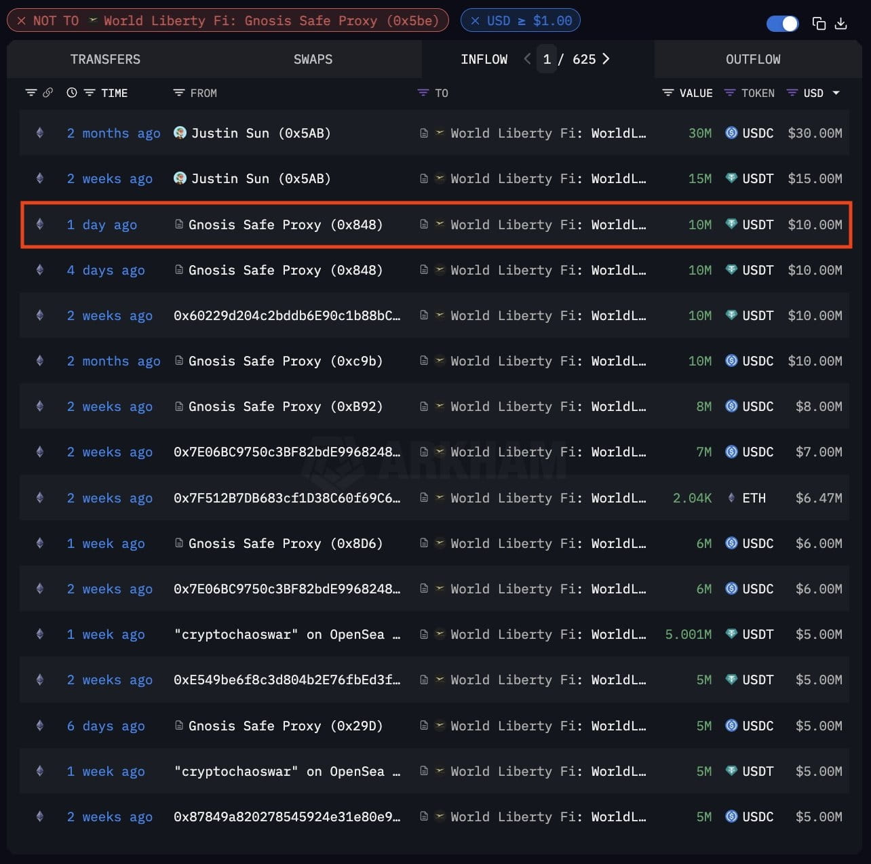Go to next page with right chevron
This screenshot has height=864, width=871.
[x=606, y=59]
